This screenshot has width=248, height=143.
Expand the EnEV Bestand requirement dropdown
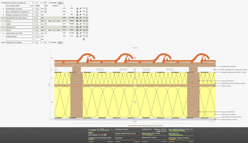click(x=105, y=135)
